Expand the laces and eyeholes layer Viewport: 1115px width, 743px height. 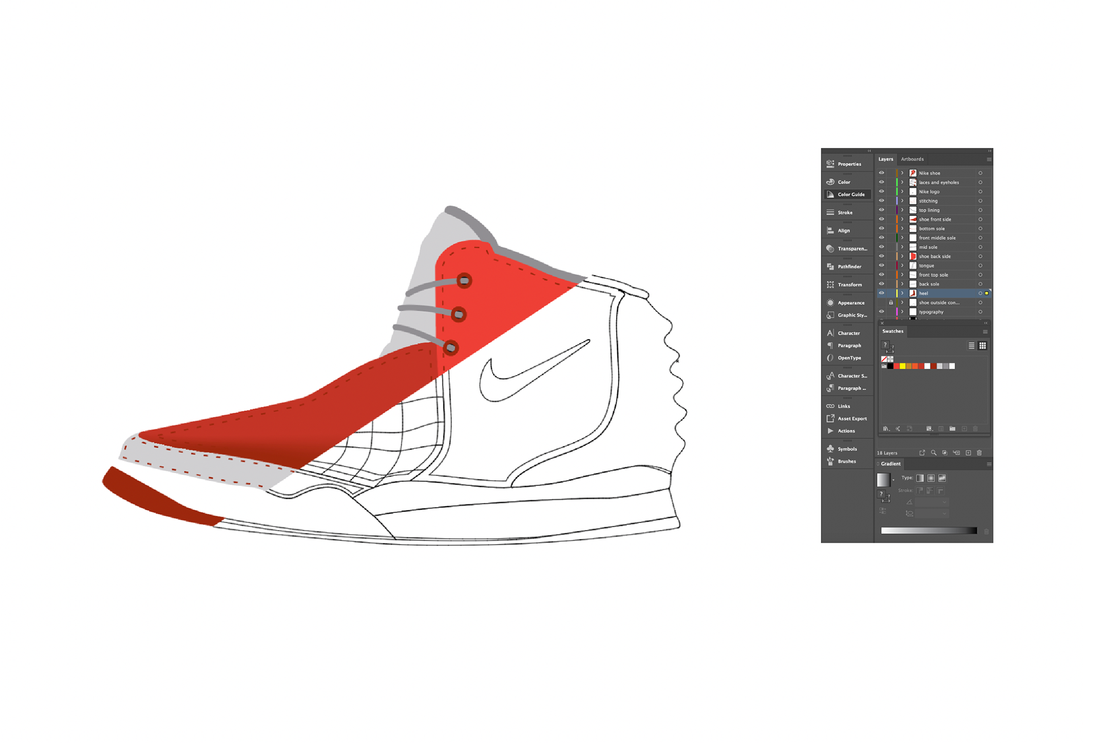coord(902,182)
